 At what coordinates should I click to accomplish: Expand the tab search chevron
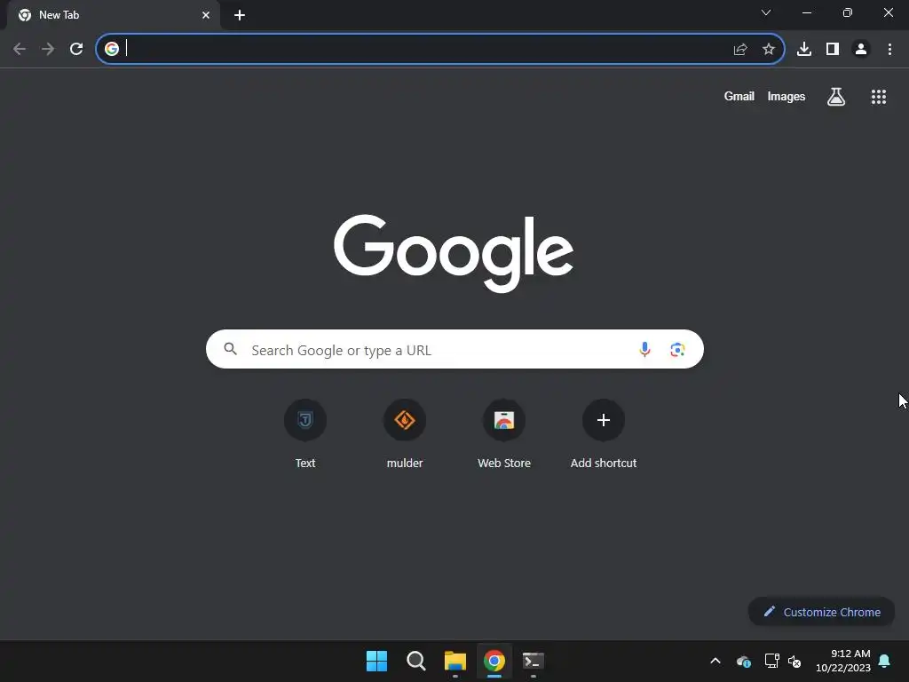coord(766,12)
